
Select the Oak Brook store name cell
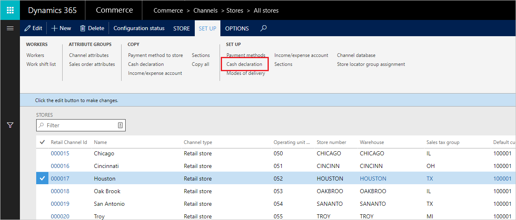[x=107, y=191]
